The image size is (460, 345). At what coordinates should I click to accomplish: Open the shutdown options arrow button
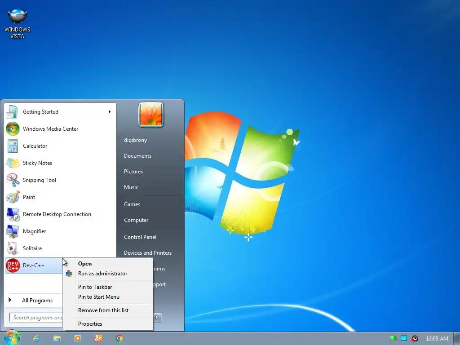click(157, 317)
